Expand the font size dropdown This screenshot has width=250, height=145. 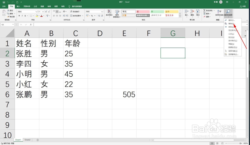(43, 12)
